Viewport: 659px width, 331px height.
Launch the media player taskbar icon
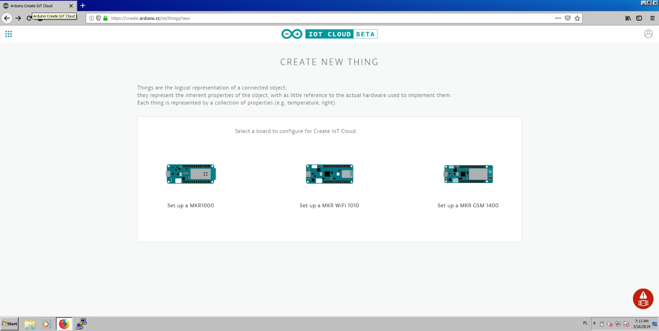pos(46,324)
